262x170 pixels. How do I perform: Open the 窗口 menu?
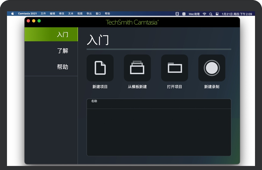[98, 14]
